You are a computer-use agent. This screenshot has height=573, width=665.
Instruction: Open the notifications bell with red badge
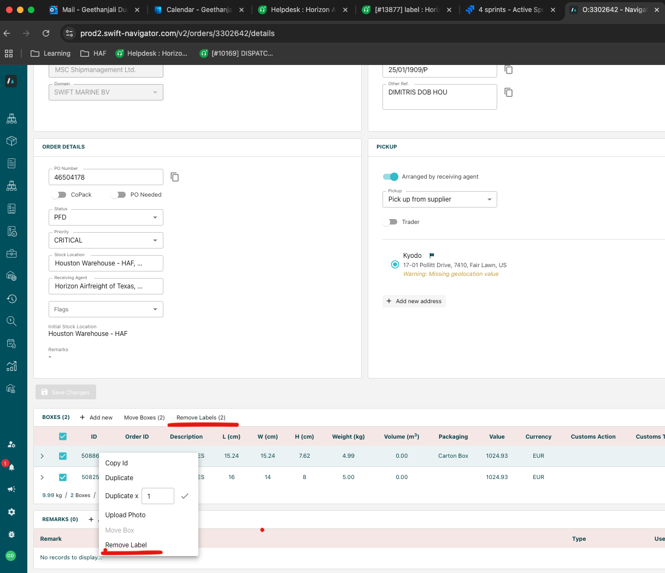pyautogui.click(x=10, y=466)
